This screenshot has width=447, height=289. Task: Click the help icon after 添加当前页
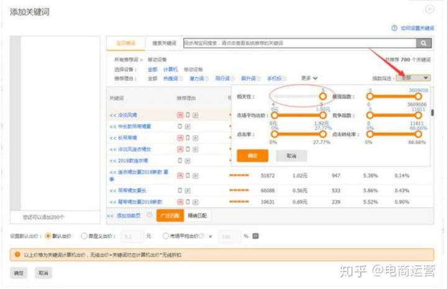[148, 215]
